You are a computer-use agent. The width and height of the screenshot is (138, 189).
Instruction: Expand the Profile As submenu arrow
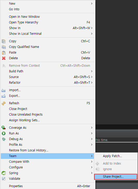point(92,145)
